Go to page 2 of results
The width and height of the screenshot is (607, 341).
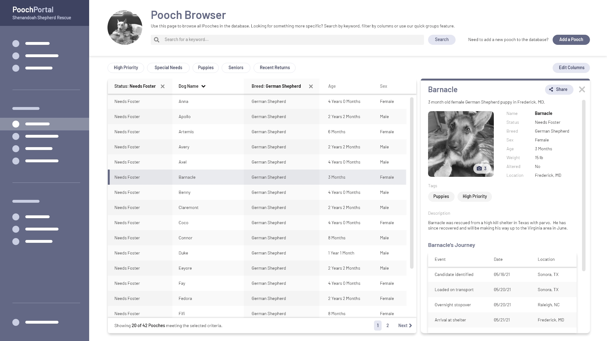pyautogui.click(x=388, y=326)
